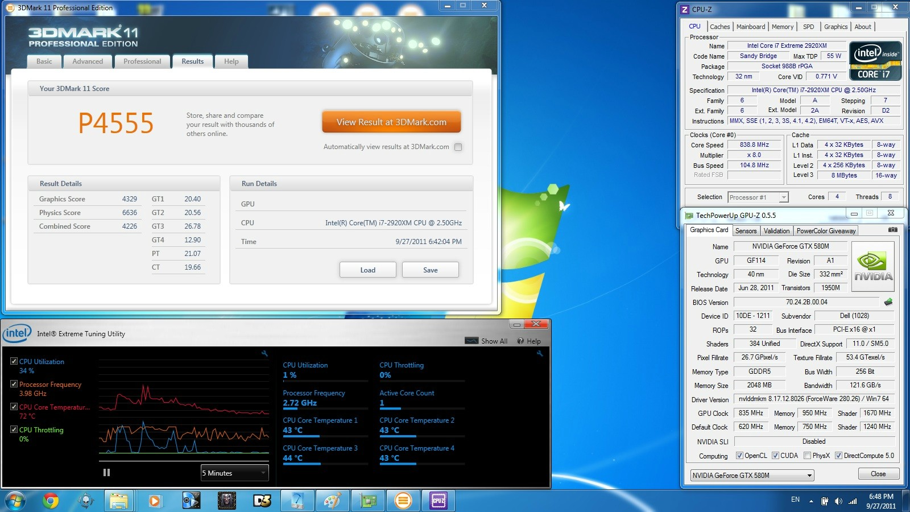The image size is (910, 512).
Task: Switch to Intel XTU gauge taskbar icon
Action: 297,501
